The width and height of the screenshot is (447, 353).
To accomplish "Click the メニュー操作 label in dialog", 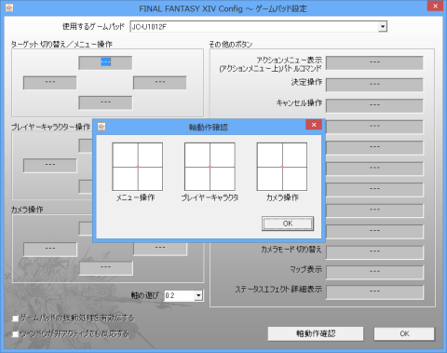I will coord(135,197).
